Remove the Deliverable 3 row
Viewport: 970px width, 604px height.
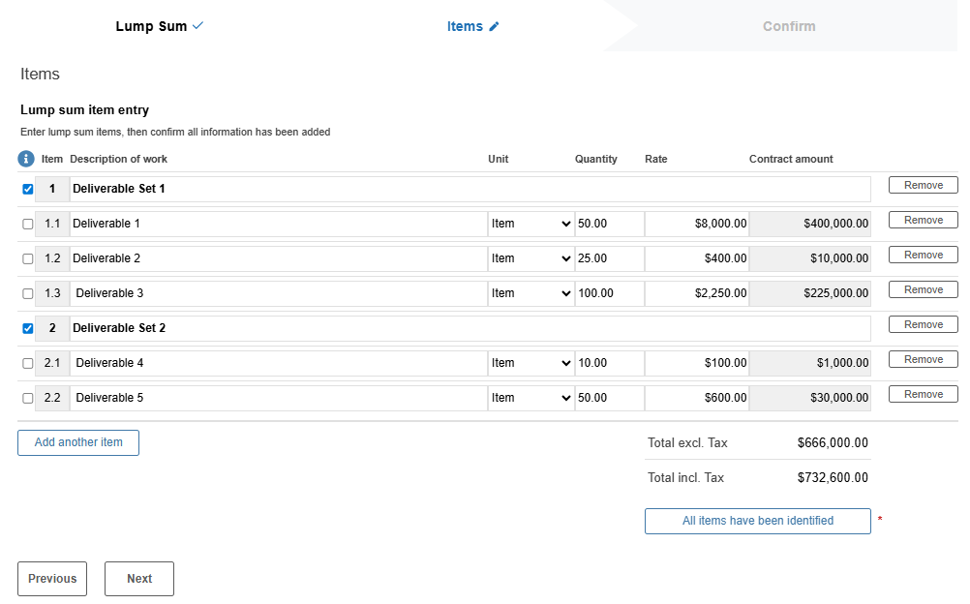[923, 289]
